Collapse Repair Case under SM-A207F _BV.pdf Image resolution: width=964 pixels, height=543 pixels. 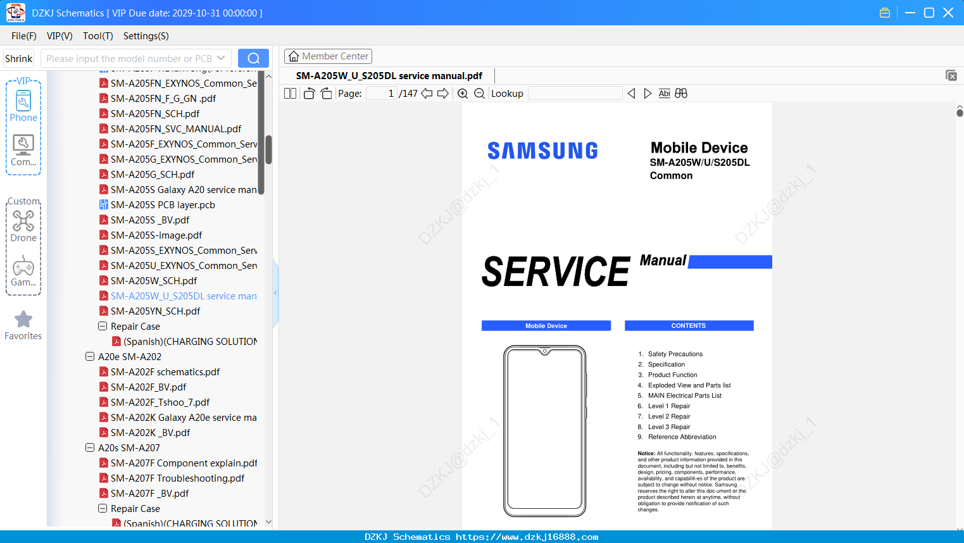[x=103, y=509]
